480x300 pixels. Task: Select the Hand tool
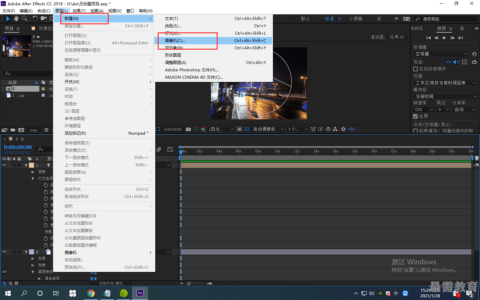coord(16,19)
